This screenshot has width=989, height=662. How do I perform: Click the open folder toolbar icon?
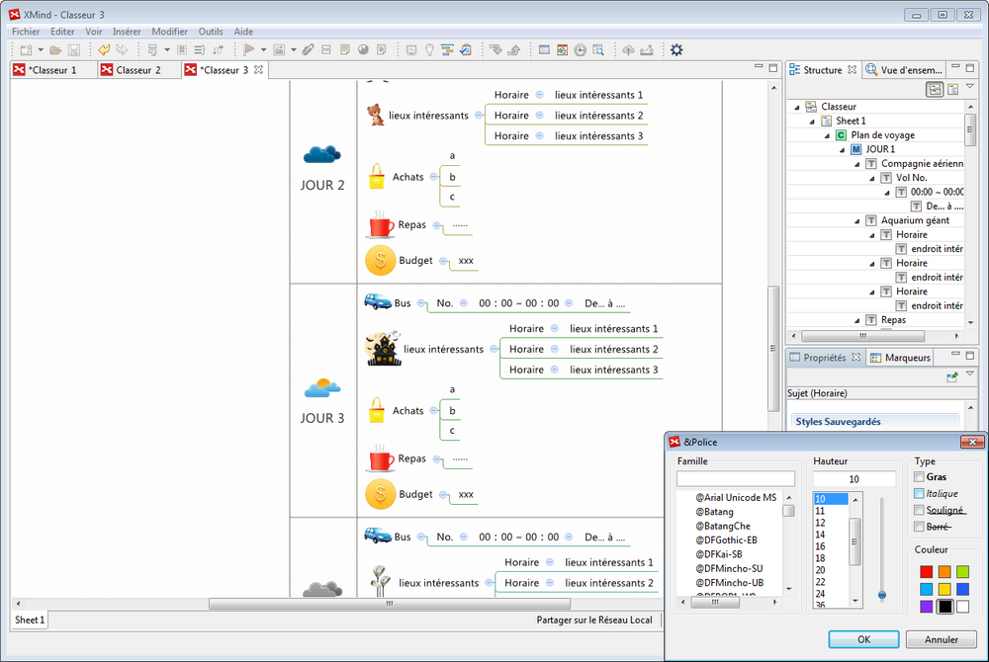pos(56,49)
